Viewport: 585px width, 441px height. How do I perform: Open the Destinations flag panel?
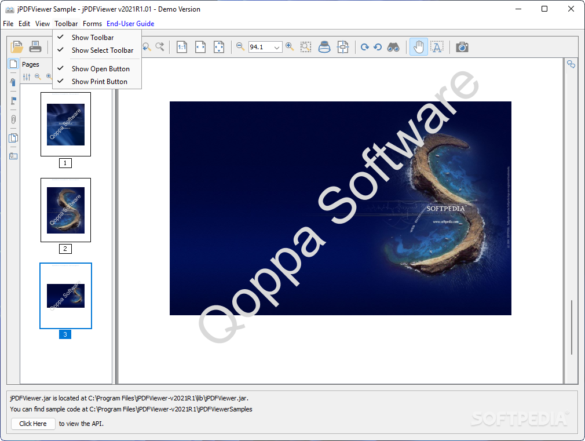[x=13, y=101]
